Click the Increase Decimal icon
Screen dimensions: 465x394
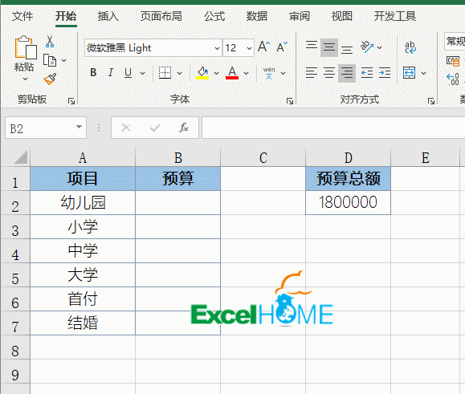[453, 79]
